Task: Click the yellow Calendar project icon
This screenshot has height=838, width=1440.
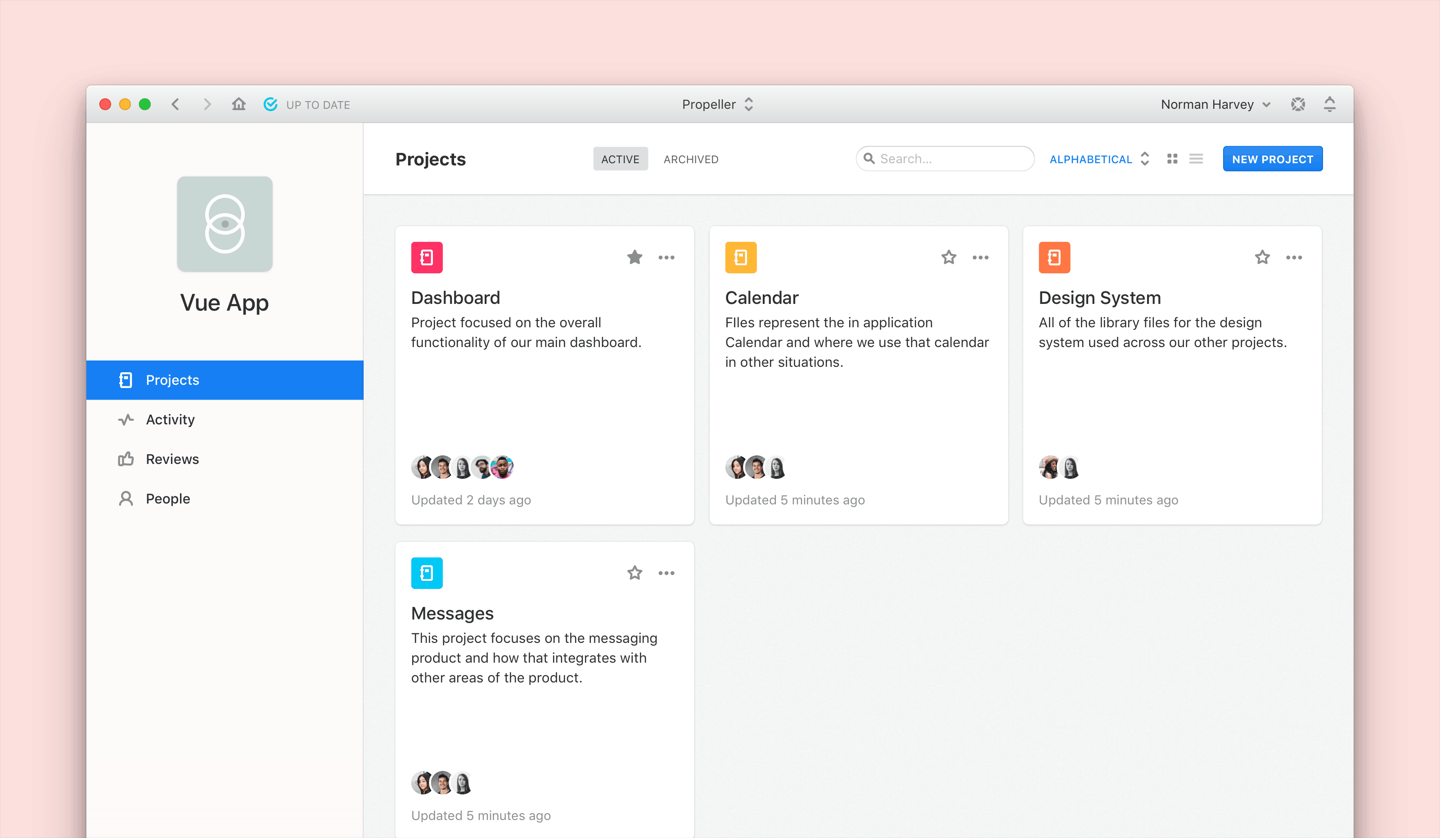Action: click(741, 258)
